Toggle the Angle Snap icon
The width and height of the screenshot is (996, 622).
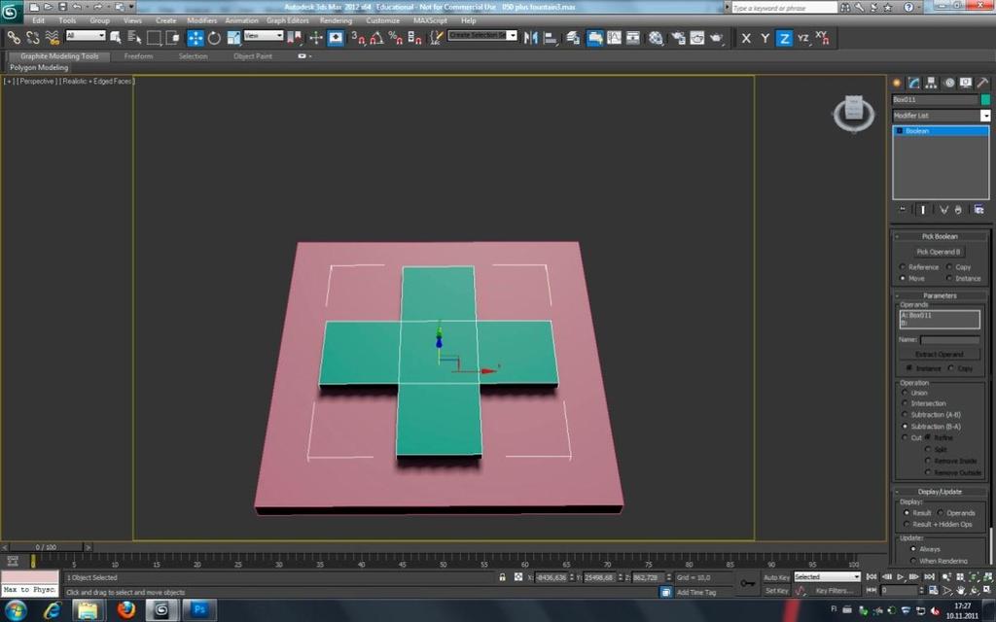tap(376, 38)
